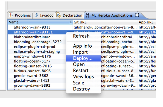Click Git URL cell ending blooming-ancho...
163x107 pixels.
click(119, 42)
